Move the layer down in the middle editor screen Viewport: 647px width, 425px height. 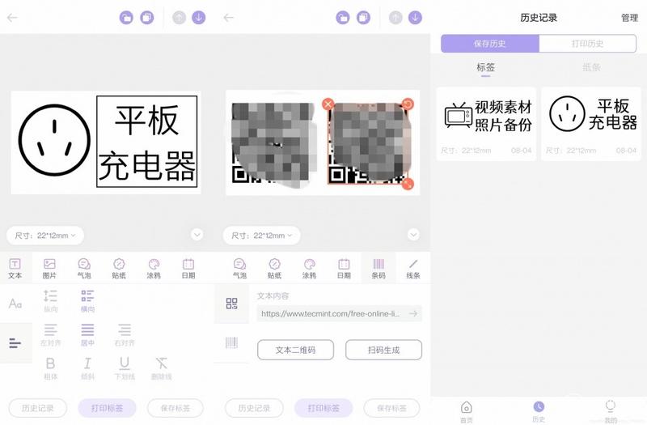(415, 17)
